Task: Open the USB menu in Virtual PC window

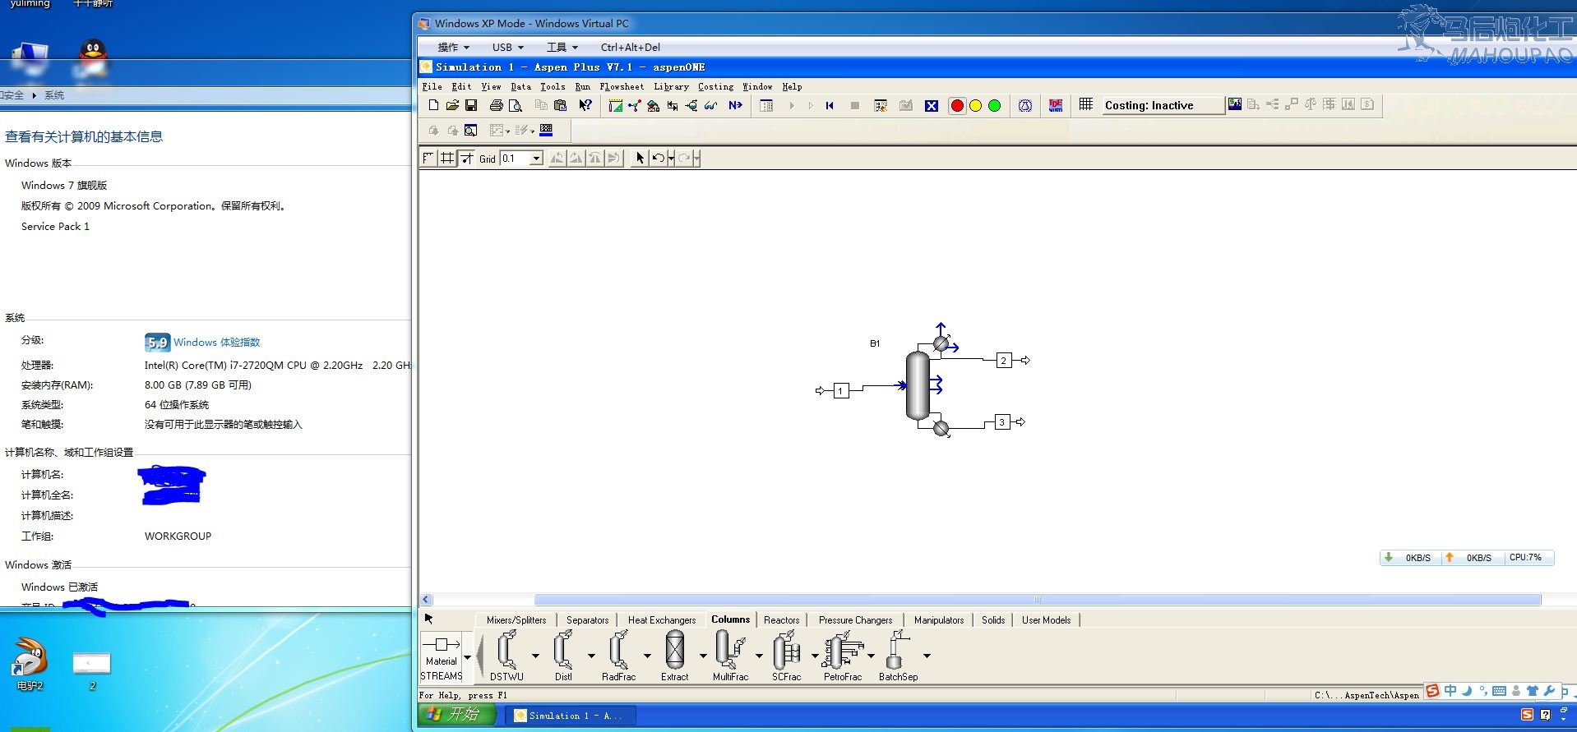Action: 507,48
